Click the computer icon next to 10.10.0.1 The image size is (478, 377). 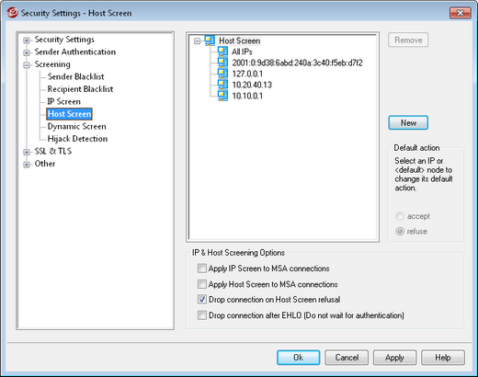point(222,96)
